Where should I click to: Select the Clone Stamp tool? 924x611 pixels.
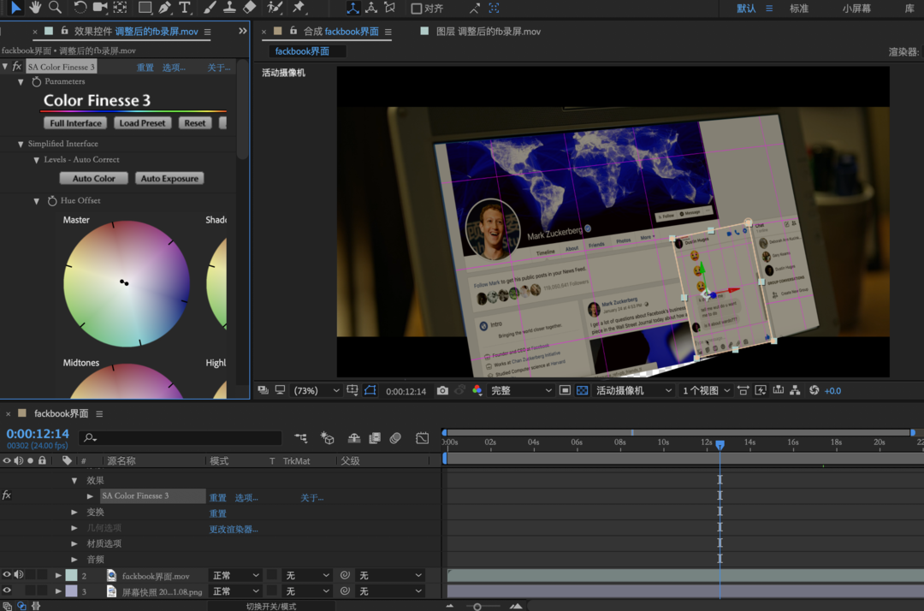[x=229, y=8]
